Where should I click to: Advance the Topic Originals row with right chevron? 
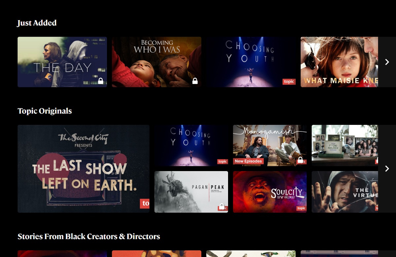(x=387, y=168)
